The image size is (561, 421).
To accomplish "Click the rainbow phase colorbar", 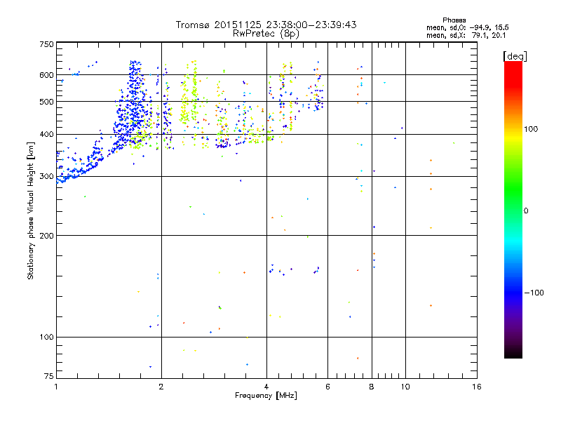I will click(513, 210).
